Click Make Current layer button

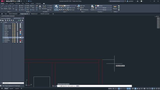[71, 8]
